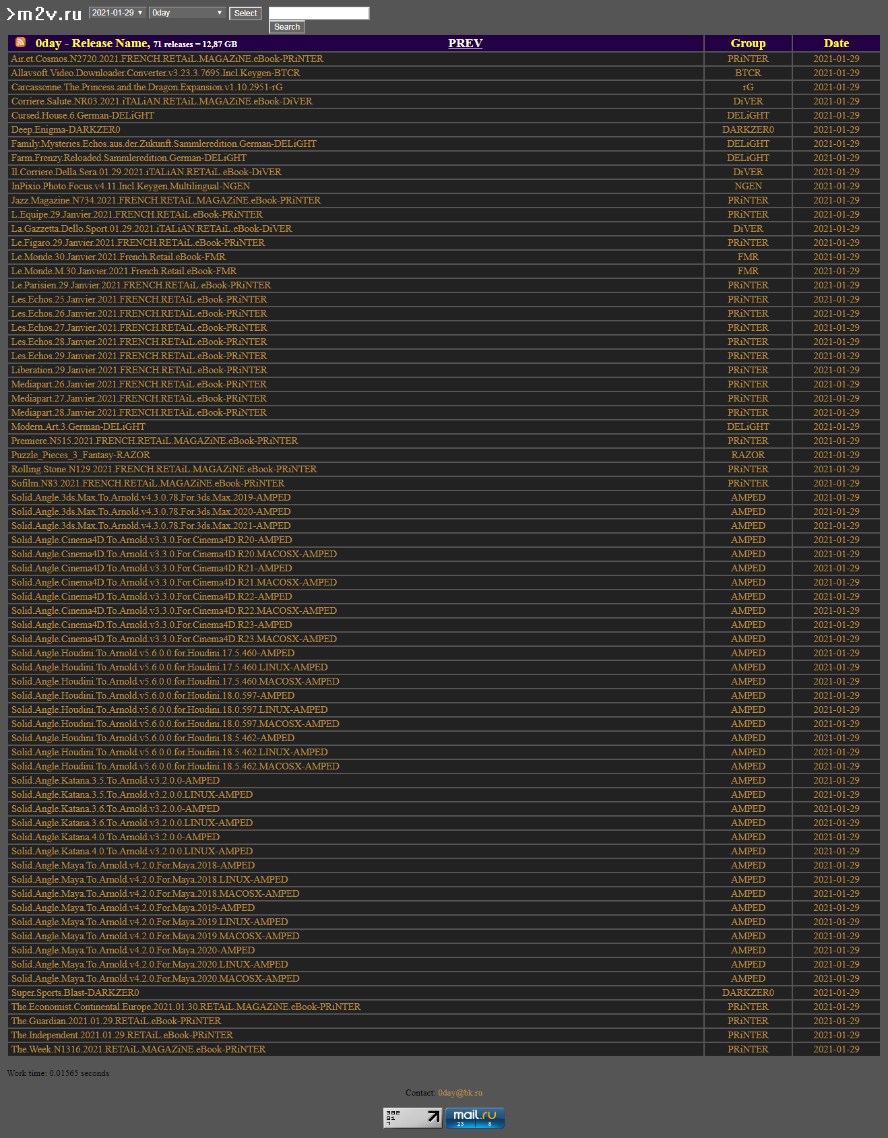Open Le.Monde.M.30.Janvier.2021 release

point(124,271)
